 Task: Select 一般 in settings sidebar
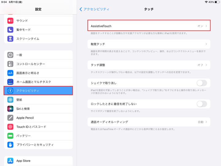38,55
